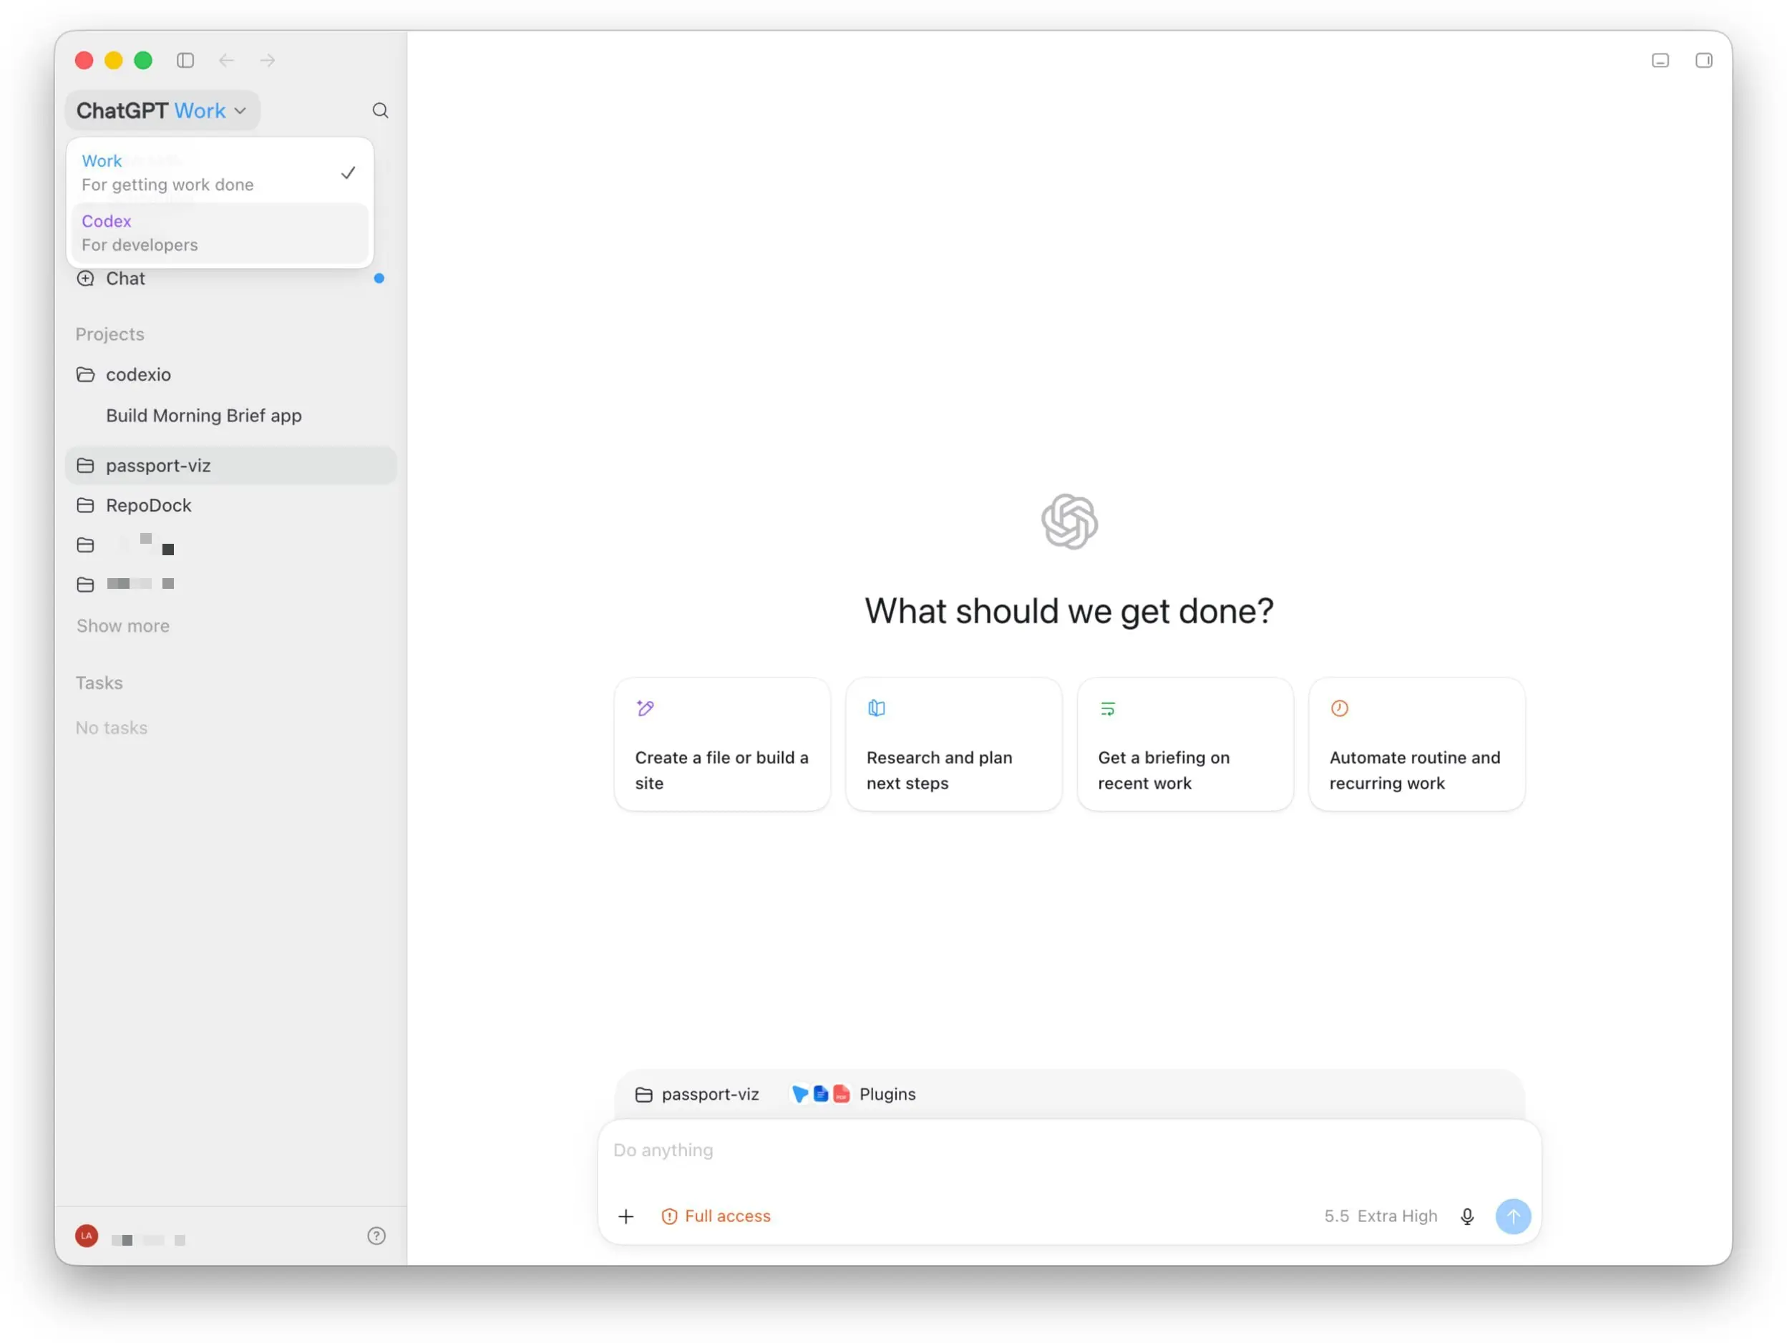Screen dimensions: 1787x1343
Task: Open the codexio project
Action: (230, 375)
